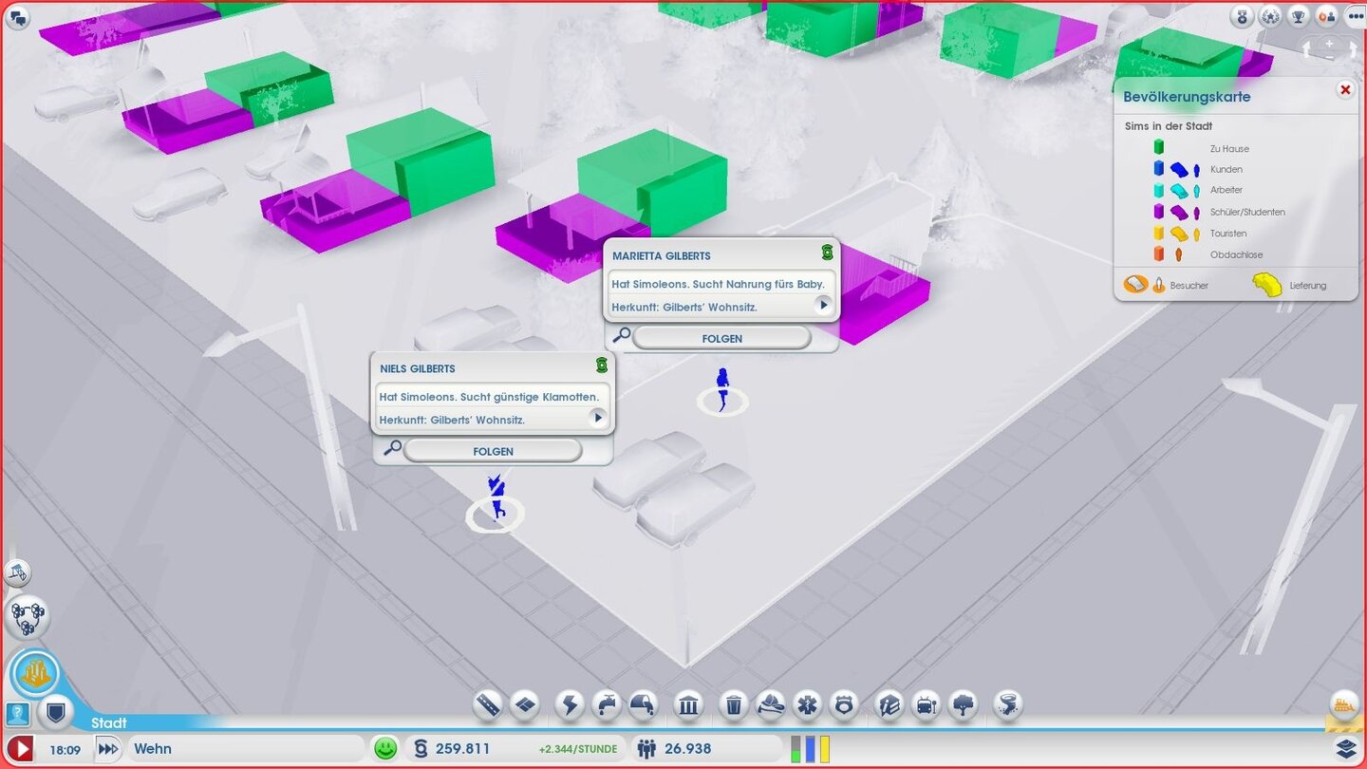This screenshot has width=1367, height=769.
Task: Open the star laurel achievements icon
Action: [x=1270, y=16]
